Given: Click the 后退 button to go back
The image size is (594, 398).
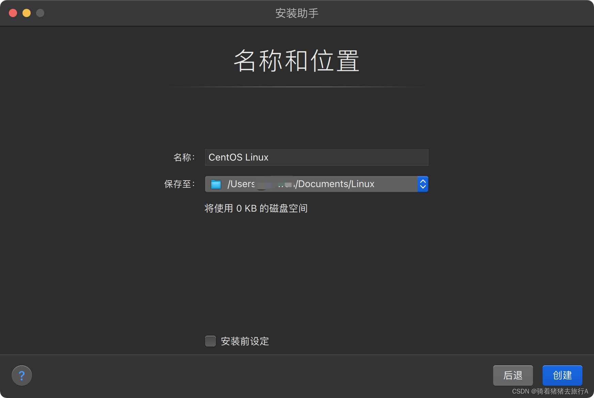Looking at the screenshot, I should click(x=513, y=376).
